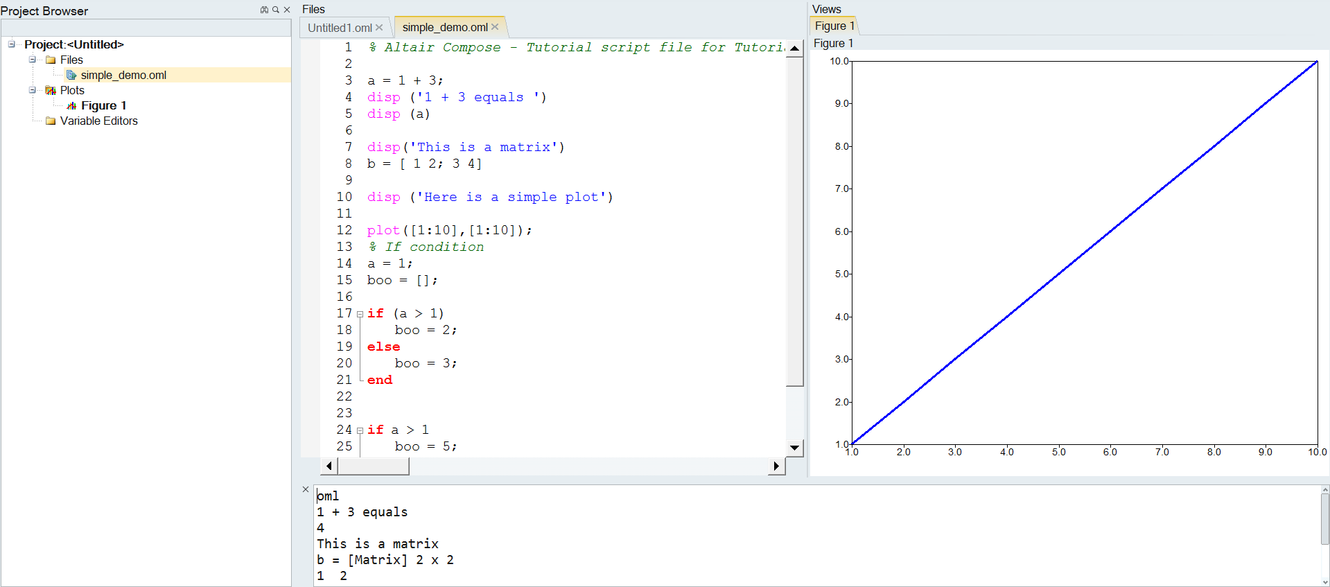The width and height of the screenshot is (1330, 587).
Task: Close the command window with its X
Action: point(306,489)
